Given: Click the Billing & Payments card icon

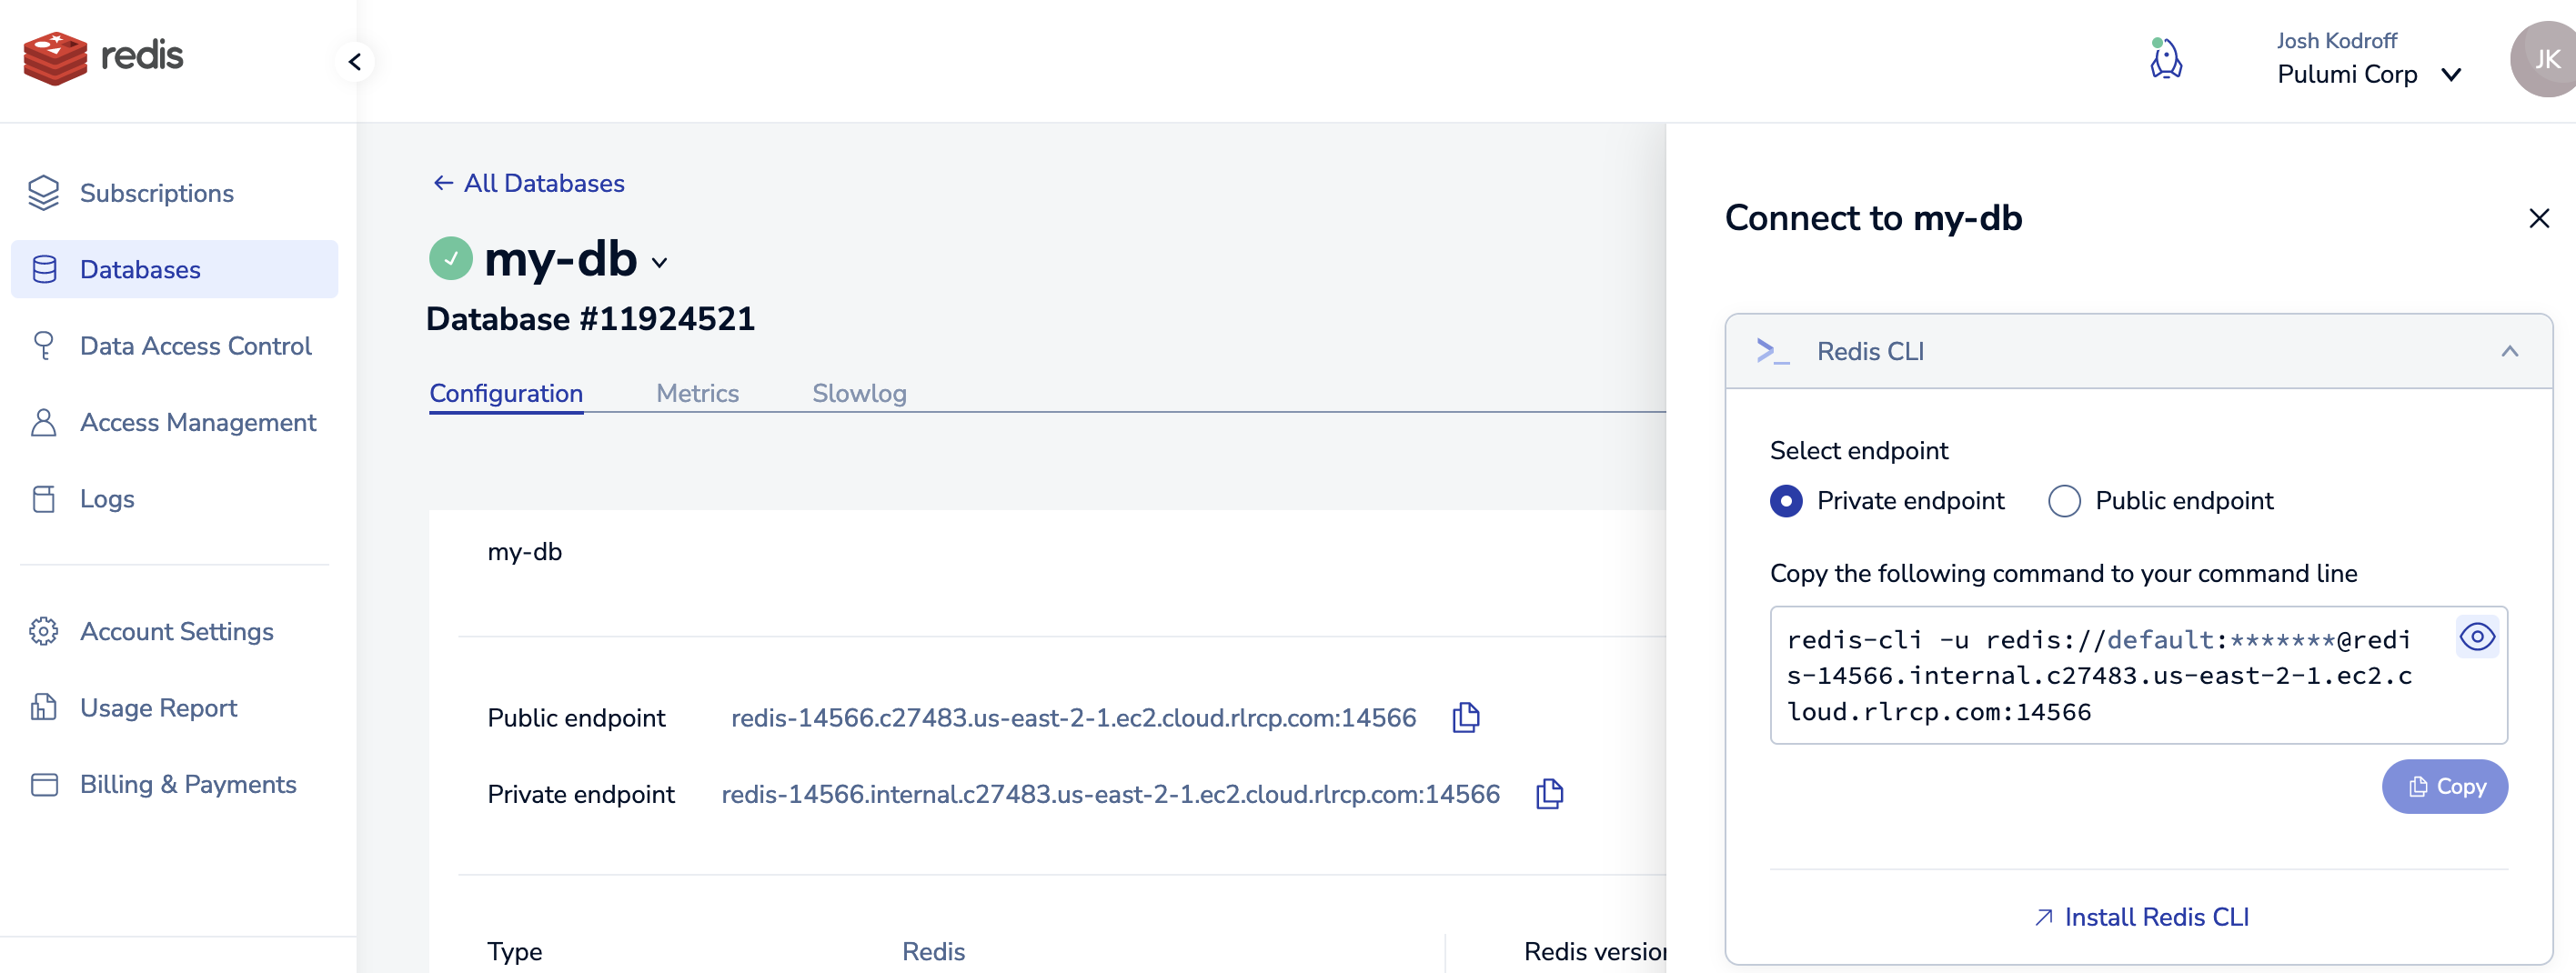Looking at the screenshot, I should (44, 785).
